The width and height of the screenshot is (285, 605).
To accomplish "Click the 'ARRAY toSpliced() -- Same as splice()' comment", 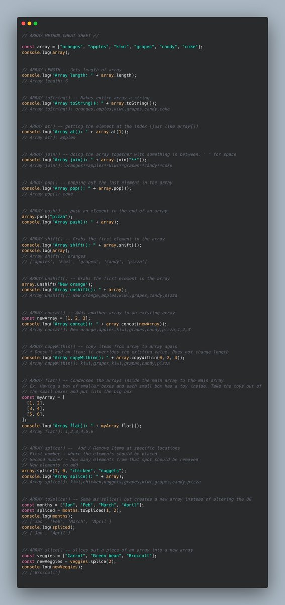I will click(138, 499).
